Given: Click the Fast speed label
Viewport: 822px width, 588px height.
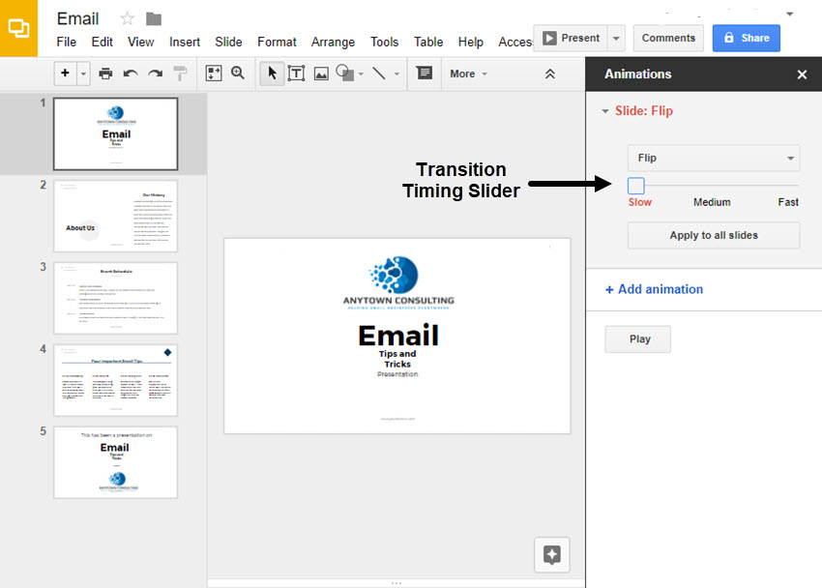Looking at the screenshot, I should tap(788, 202).
